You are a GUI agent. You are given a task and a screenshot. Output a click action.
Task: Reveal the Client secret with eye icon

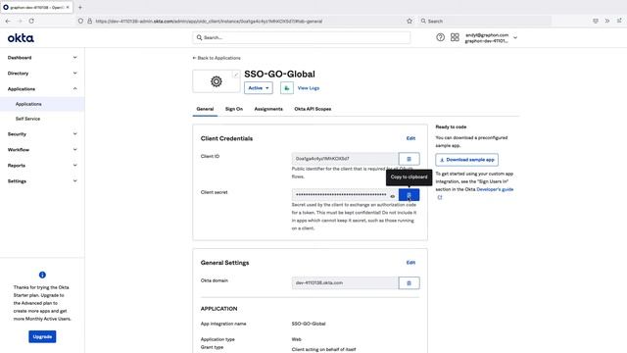pos(392,196)
